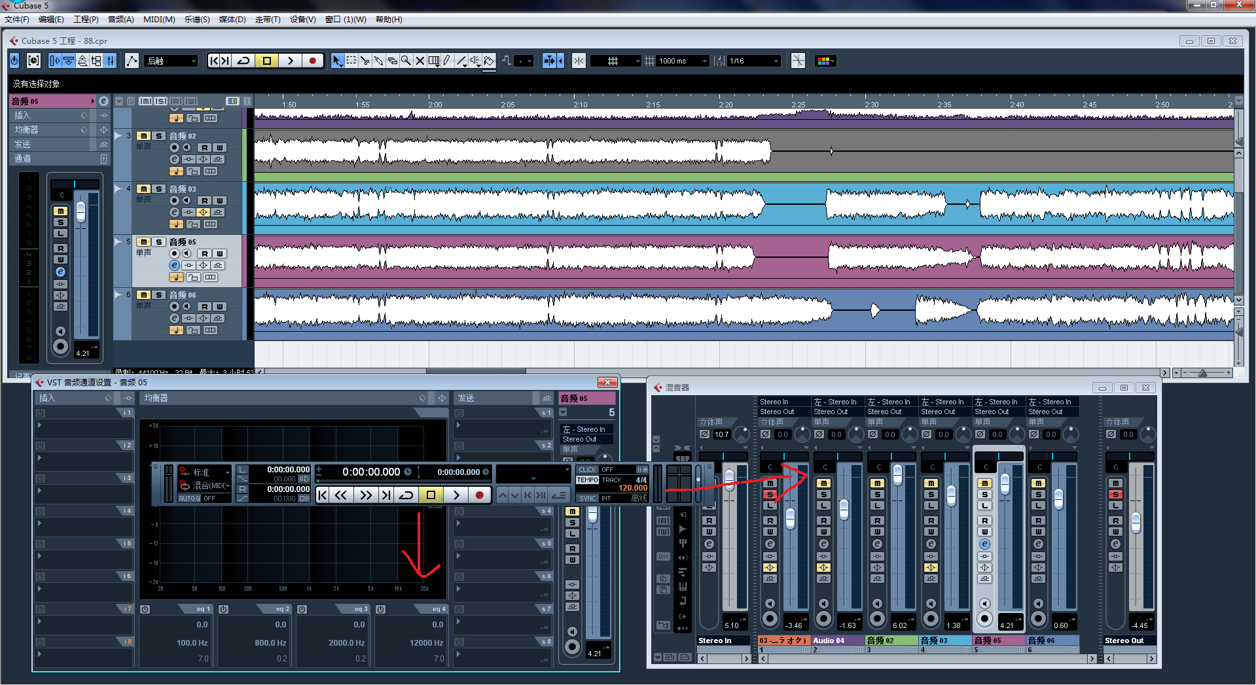Open the 后触 automation mode dropdown
This screenshot has width=1256, height=685.
(x=171, y=61)
